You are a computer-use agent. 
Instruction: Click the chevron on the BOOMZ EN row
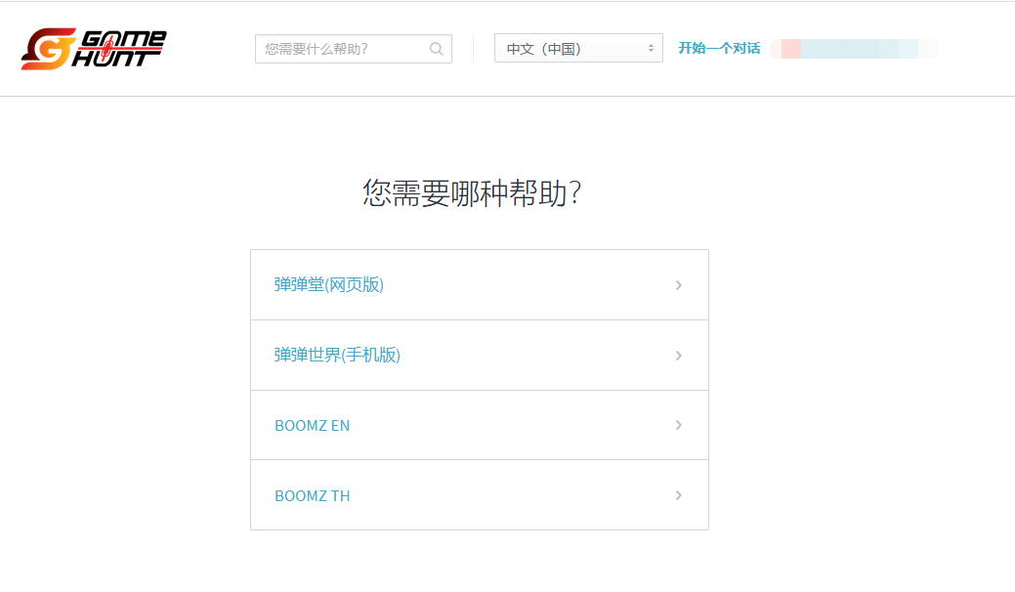pos(678,425)
